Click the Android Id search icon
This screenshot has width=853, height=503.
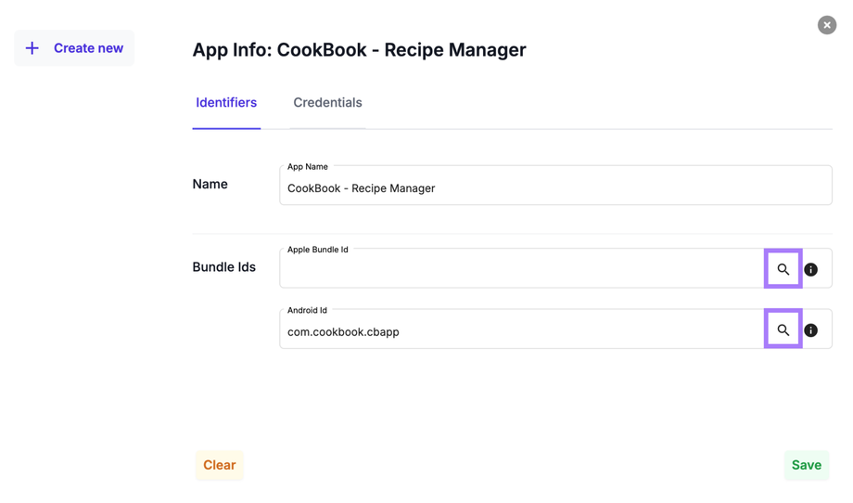[783, 329]
